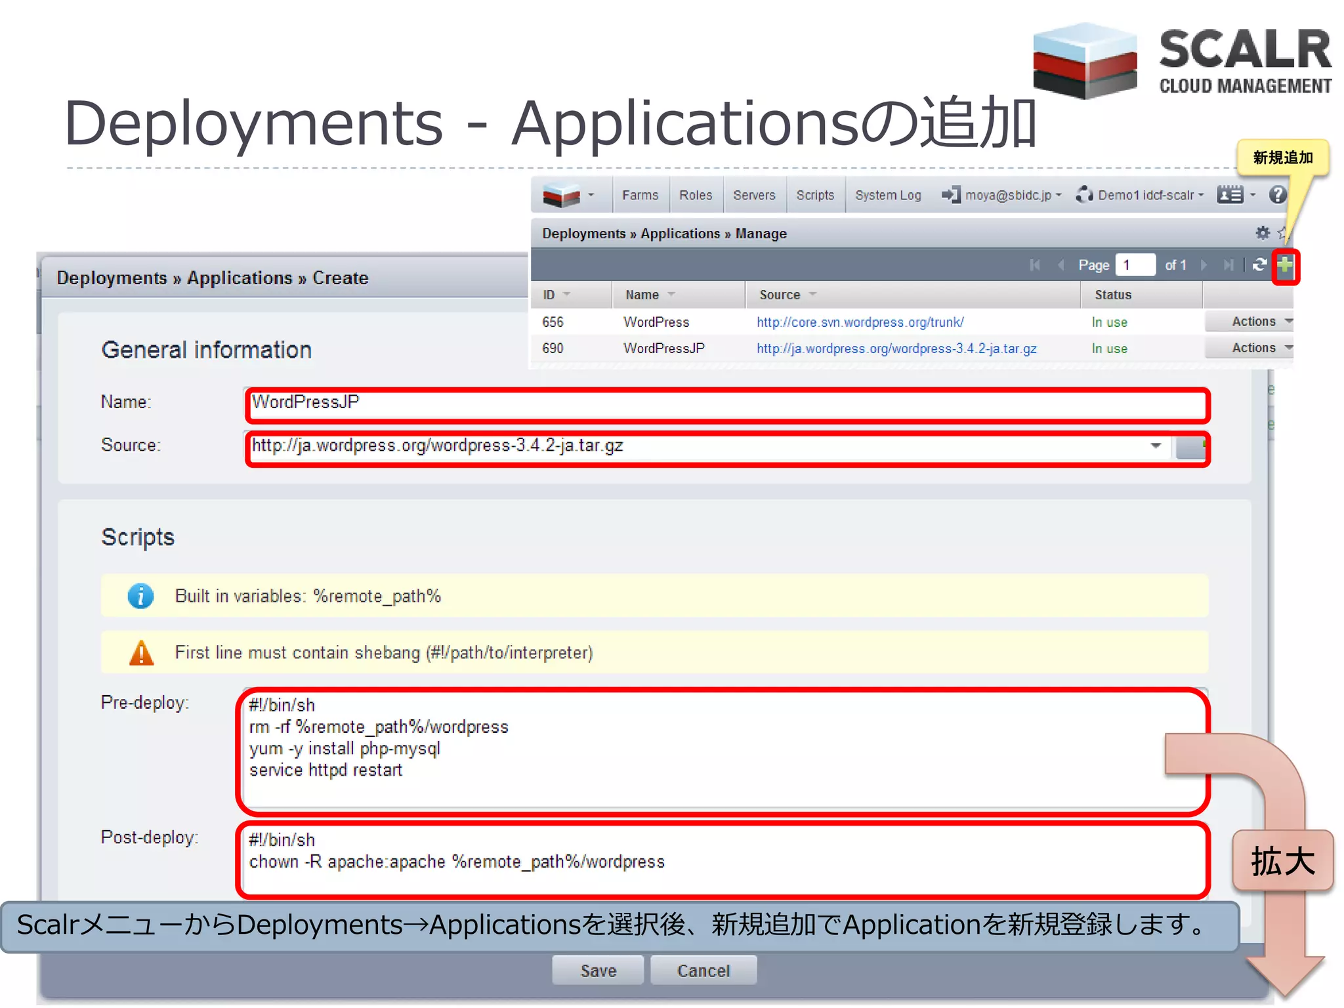This screenshot has height=1008, width=1344.
Task: Open the gear settings icon in Manage panel
Action: tap(1263, 233)
